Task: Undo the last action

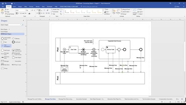Action: coord(6,3)
